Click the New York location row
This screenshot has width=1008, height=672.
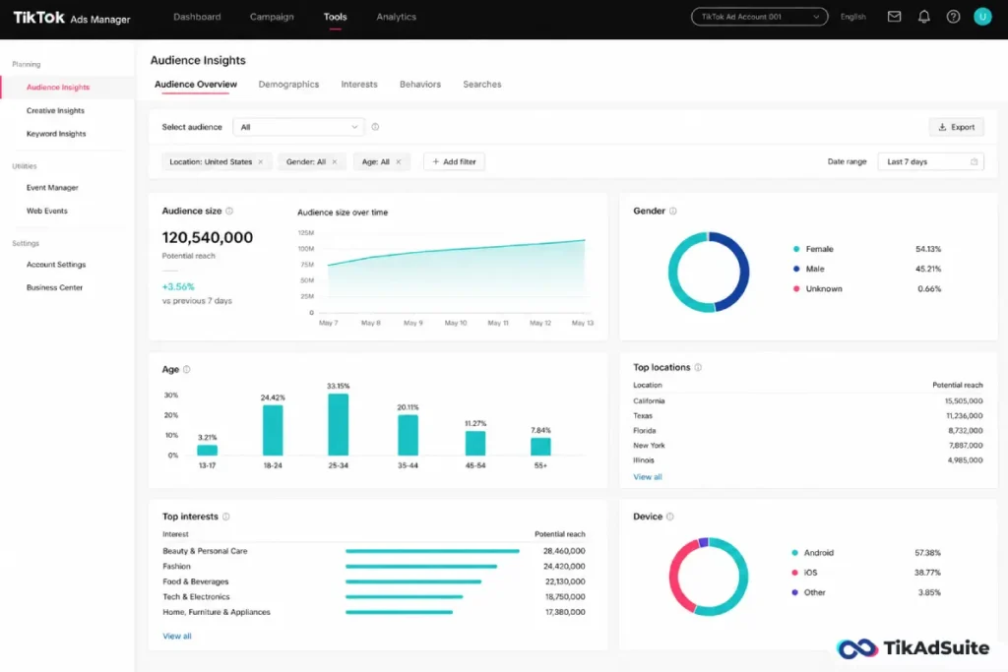point(807,446)
